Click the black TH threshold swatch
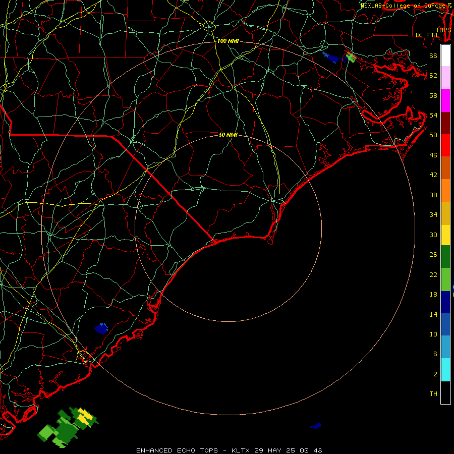454x454 pixels. [x=445, y=392]
